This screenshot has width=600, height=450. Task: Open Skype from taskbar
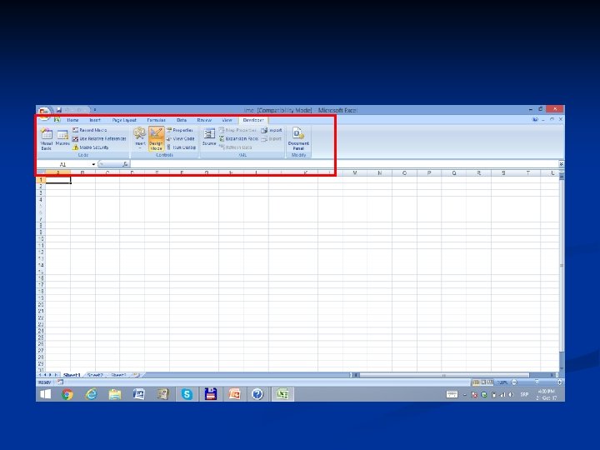pos(187,394)
